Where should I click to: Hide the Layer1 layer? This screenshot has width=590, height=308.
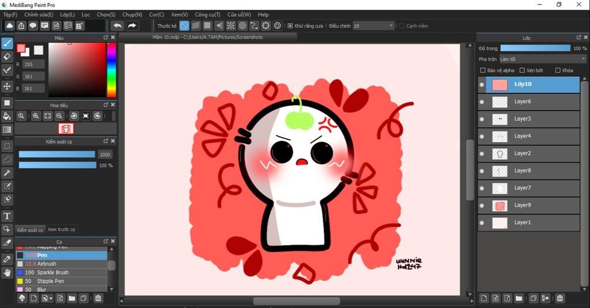(482, 223)
